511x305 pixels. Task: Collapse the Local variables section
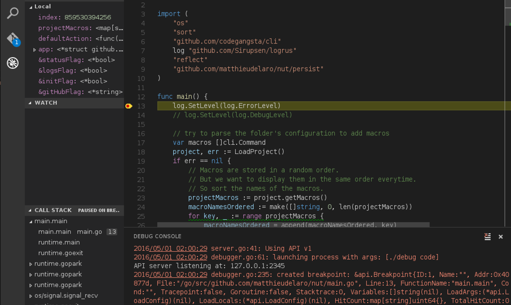pyautogui.click(x=30, y=6)
